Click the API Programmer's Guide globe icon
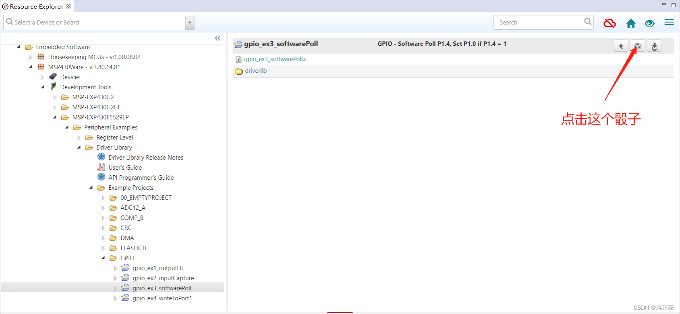Image resolution: width=680 pixels, height=314 pixels. tap(101, 177)
